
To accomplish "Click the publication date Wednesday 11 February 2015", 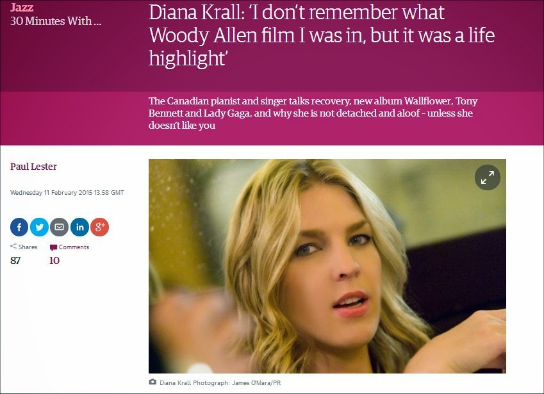I will click(67, 192).
